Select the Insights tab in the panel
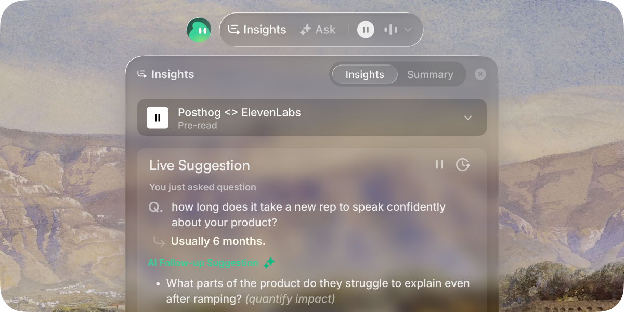The image size is (624, 312). click(364, 74)
